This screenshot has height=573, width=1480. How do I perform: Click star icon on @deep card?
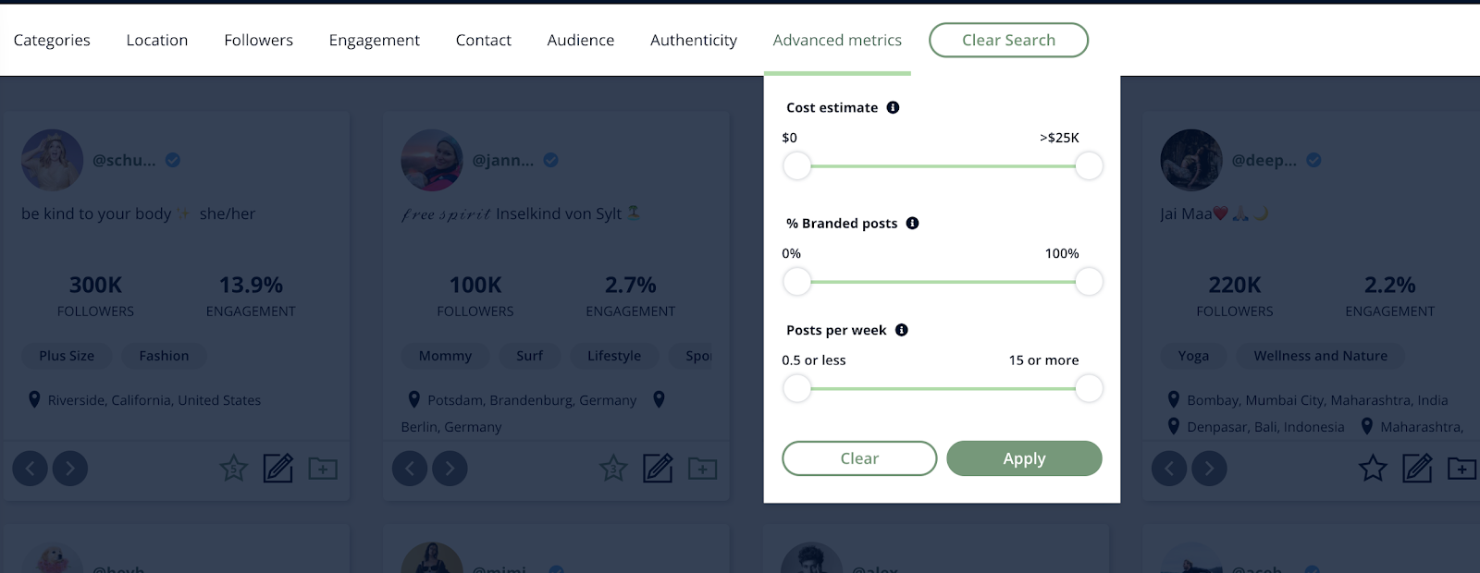click(x=1373, y=469)
